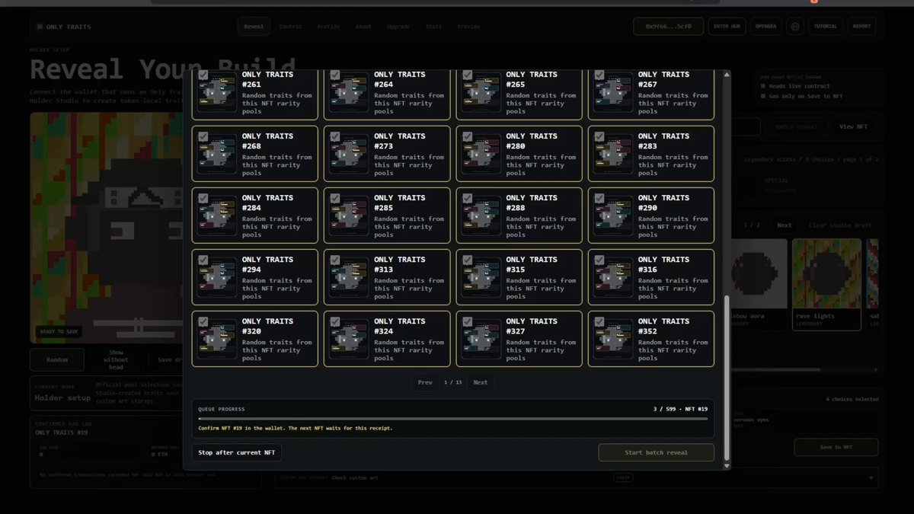Click the ONLY TRAITS logo in the header
The width and height of the screenshot is (914, 514).
[63, 27]
